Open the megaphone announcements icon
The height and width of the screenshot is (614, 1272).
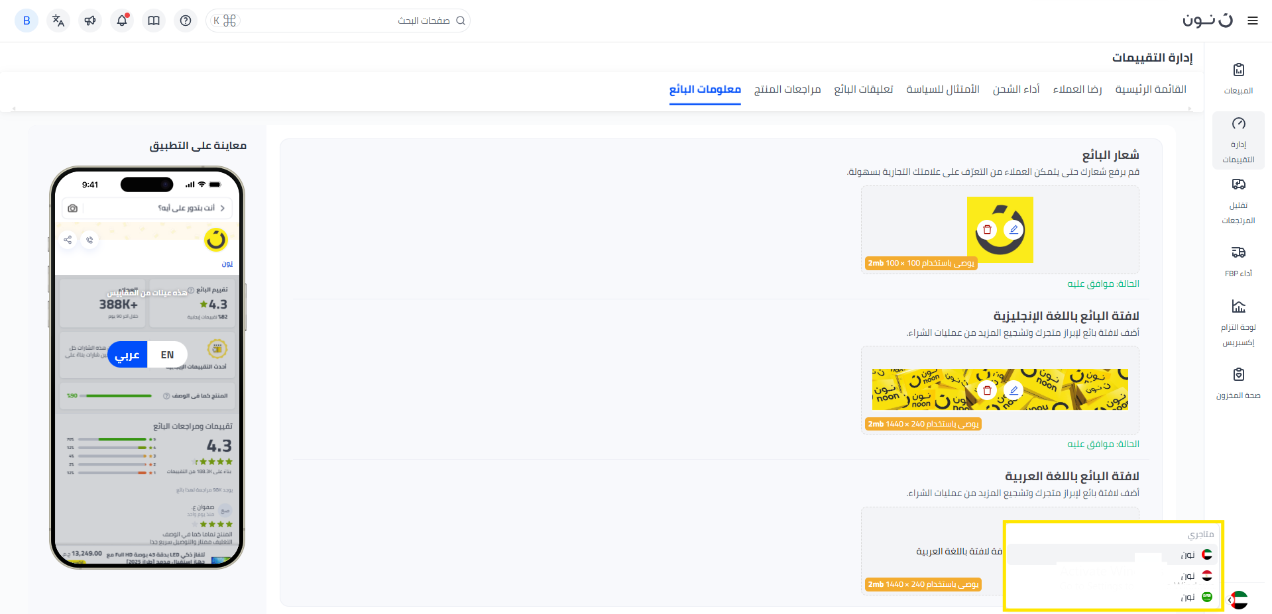pyautogui.click(x=90, y=21)
